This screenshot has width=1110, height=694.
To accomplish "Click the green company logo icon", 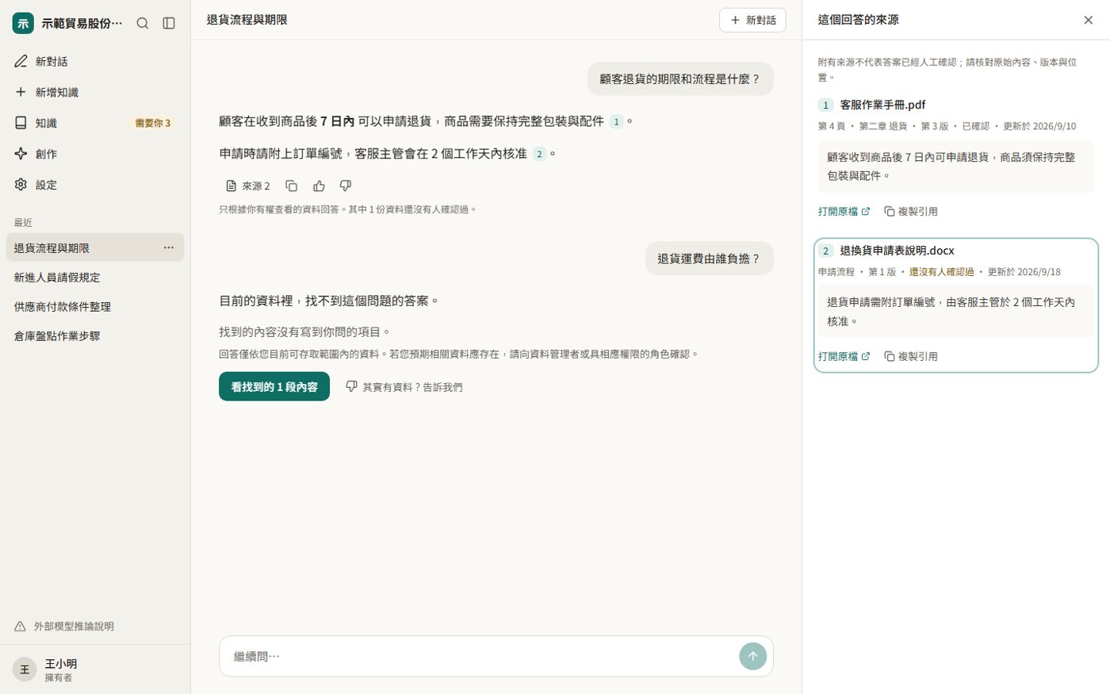I will 23,23.
